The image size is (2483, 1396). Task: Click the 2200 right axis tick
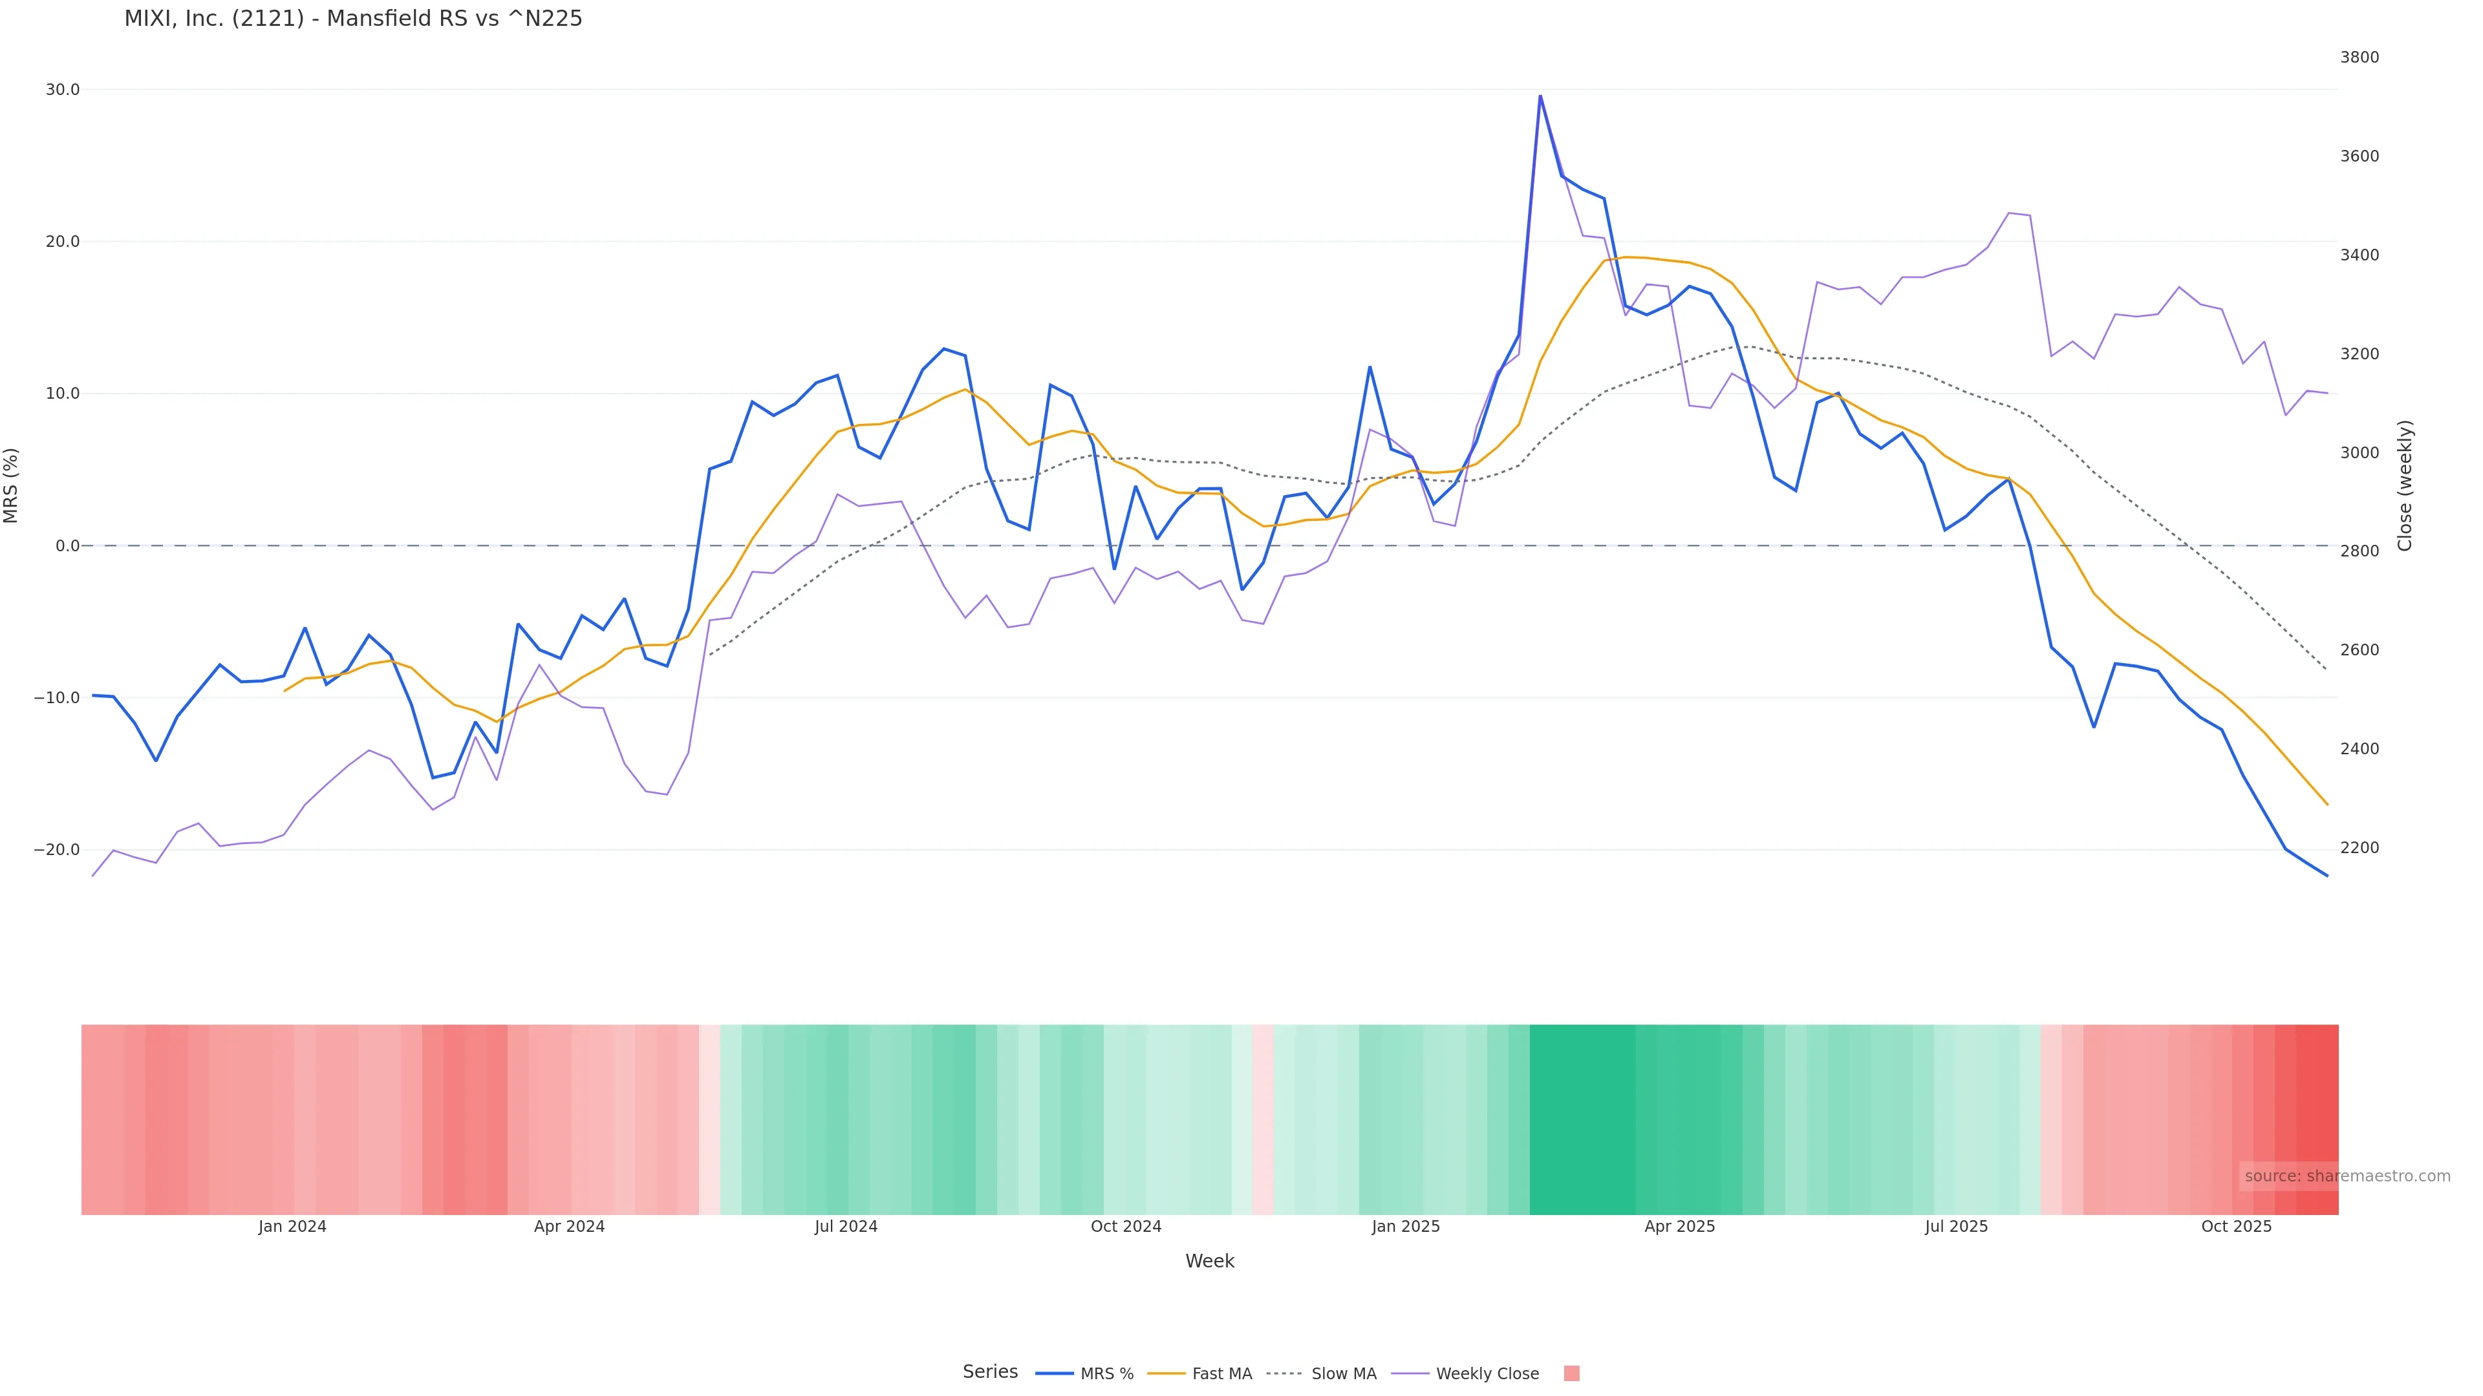tap(2359, 848)
